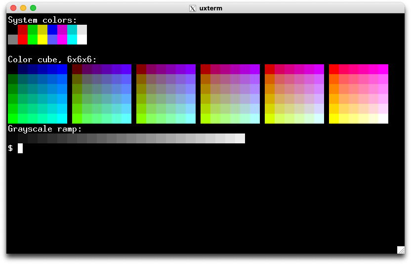Select the dark red swatch in System colors top row
Screen dimensions: 411x264
click(x=23, y=30)
